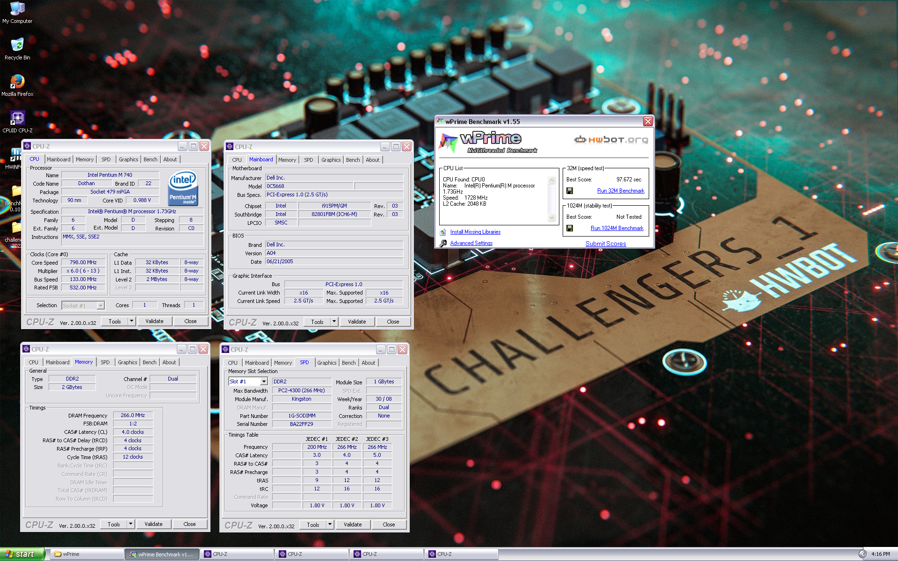Open Tools dropdown arrow in CPU window
Screen dimensions: 898x561
point(131,321)
